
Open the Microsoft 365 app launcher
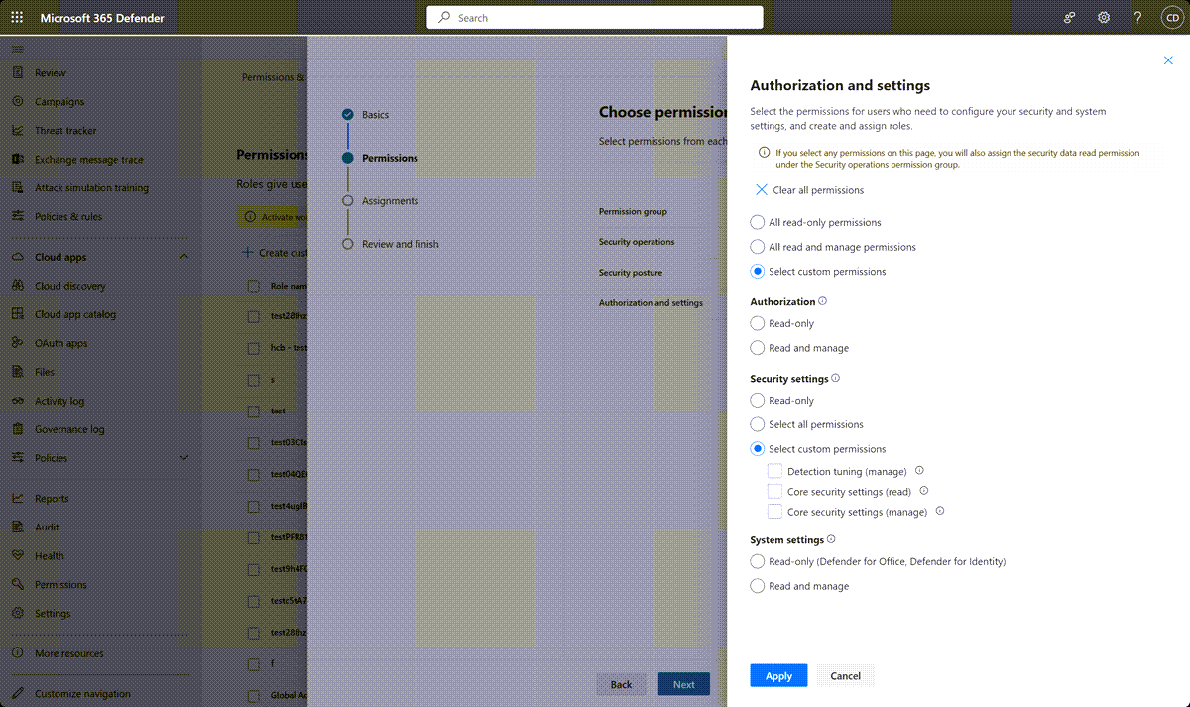click(15, 17)
